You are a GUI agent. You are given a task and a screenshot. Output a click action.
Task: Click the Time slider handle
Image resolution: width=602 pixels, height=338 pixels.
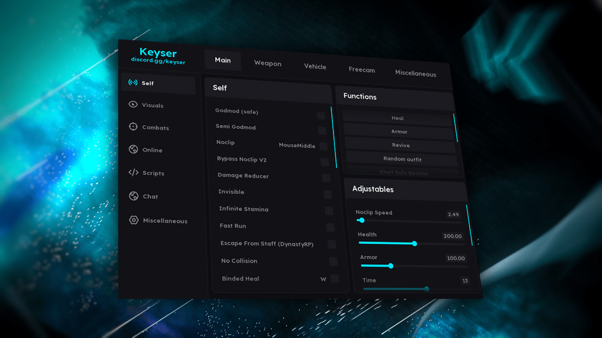(x=427, y=289)
